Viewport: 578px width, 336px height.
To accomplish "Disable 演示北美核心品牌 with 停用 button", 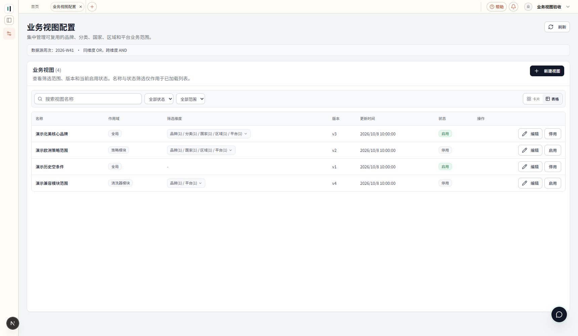I will pos(552,134).
